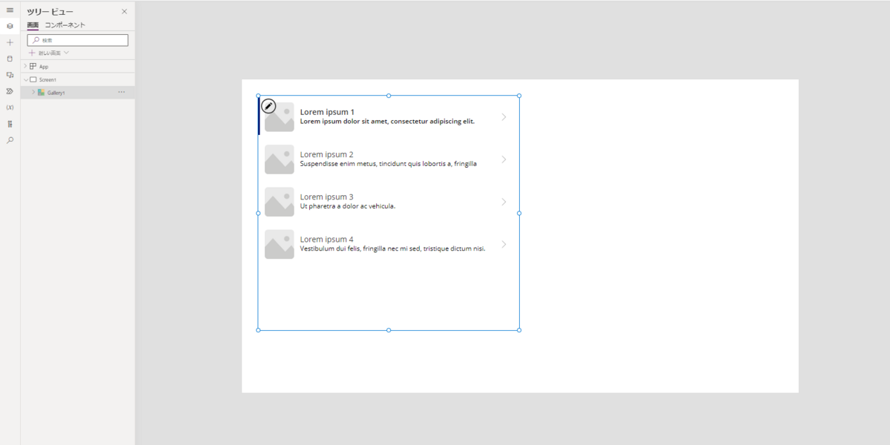Close the ツリー ビュー panel
Viewport: 890px width, 445px height.
coord(124,11)
